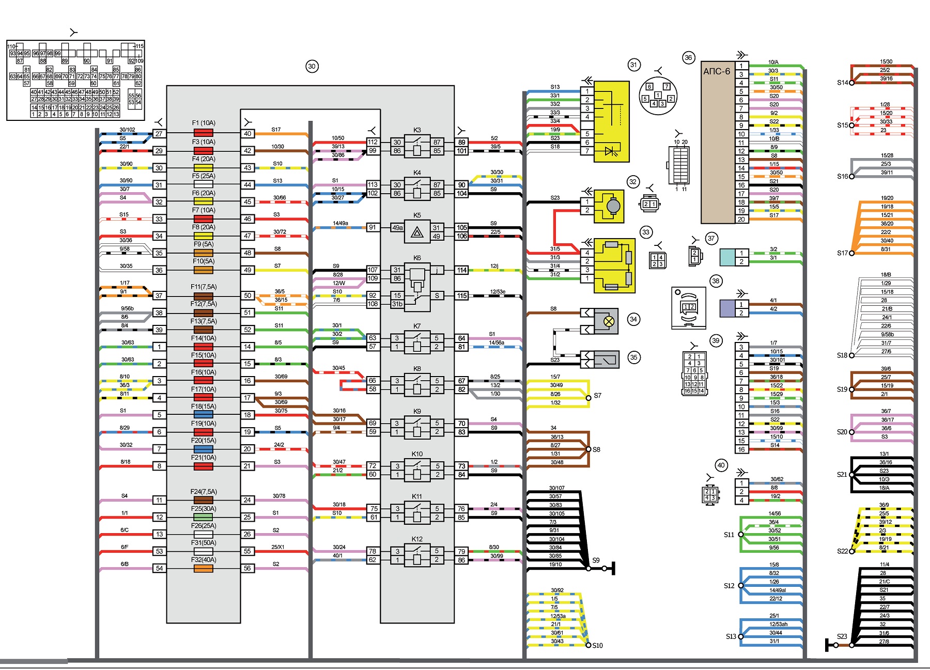930x670 pixels.
Task: Click the circled number 36 label
Action: coord(688,57)
